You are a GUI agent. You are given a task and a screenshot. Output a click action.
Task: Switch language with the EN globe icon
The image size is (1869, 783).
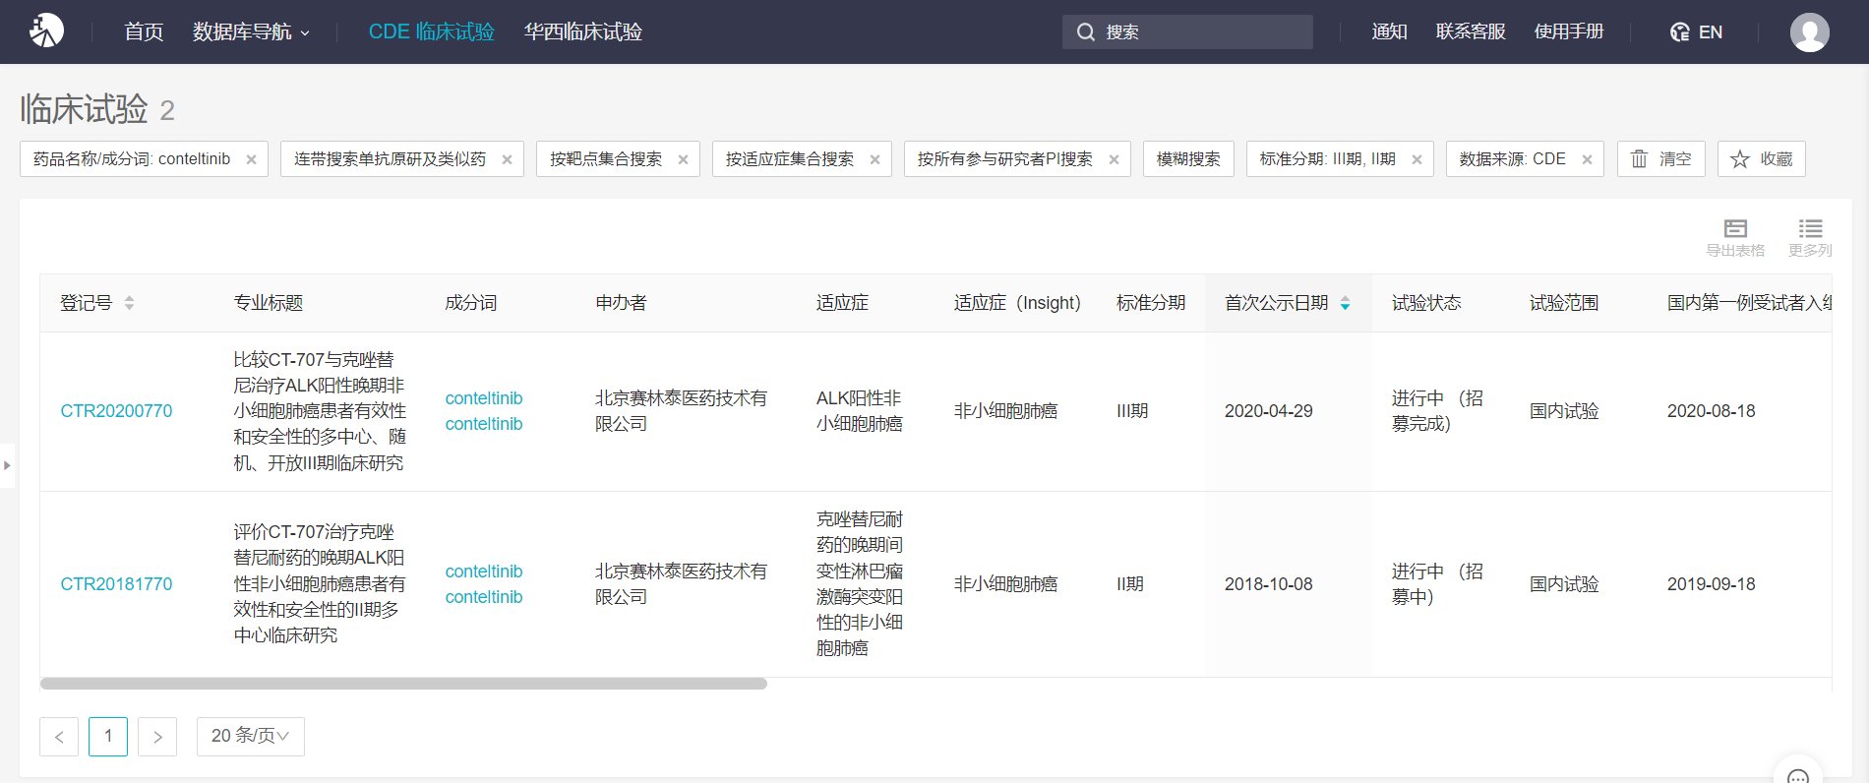(1696, 32)
